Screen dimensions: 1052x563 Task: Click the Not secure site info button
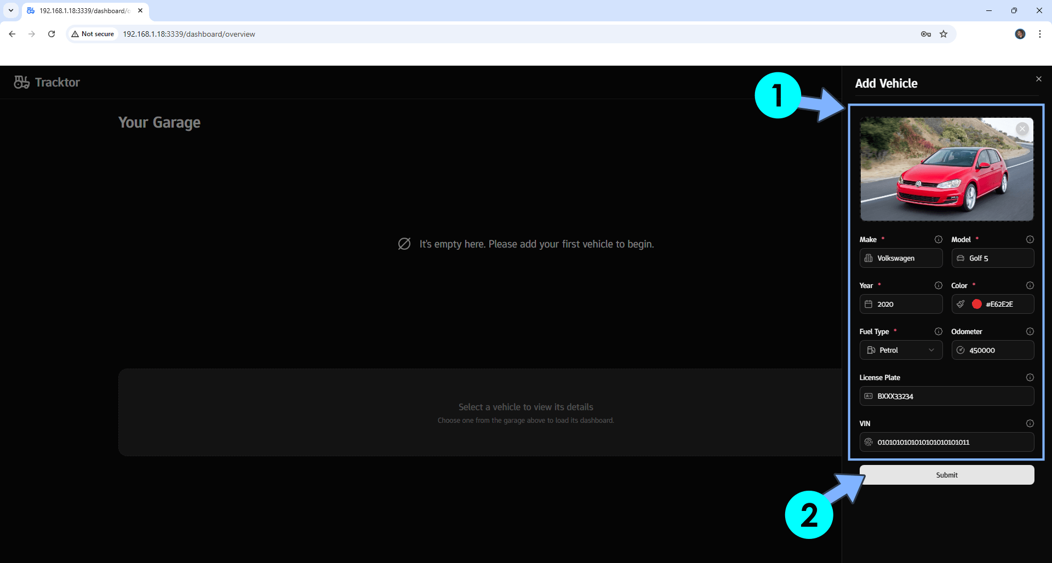(x=93, y=34)
